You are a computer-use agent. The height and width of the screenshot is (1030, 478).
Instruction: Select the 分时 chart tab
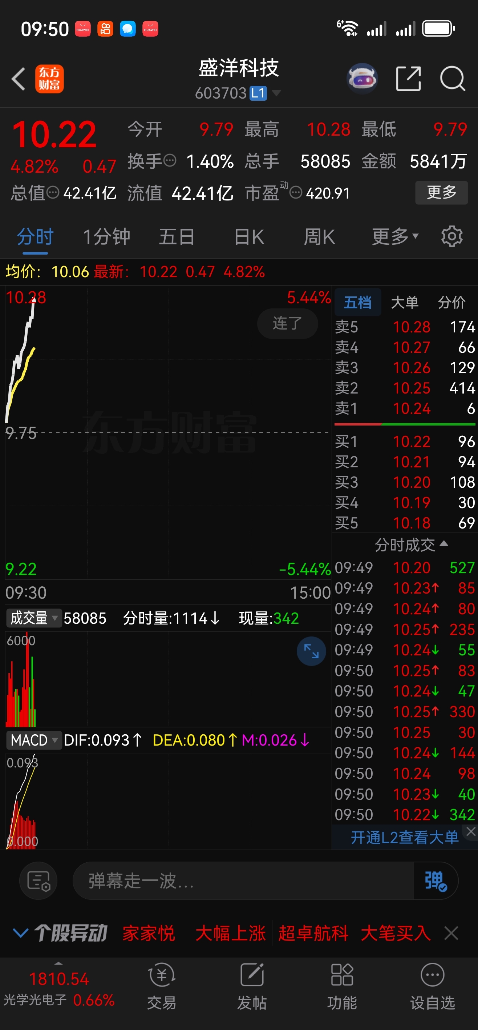click(x=35, y=237)
